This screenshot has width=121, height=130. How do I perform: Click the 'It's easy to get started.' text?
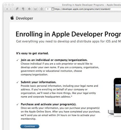point(32,53)
